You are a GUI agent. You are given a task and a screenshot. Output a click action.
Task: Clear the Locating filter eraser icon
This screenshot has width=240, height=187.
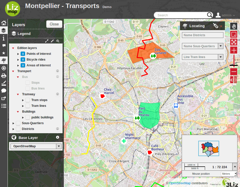216,26
